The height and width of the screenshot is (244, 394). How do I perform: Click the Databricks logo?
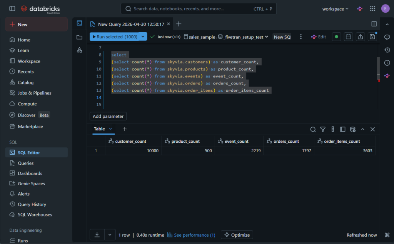pos(40,9)
